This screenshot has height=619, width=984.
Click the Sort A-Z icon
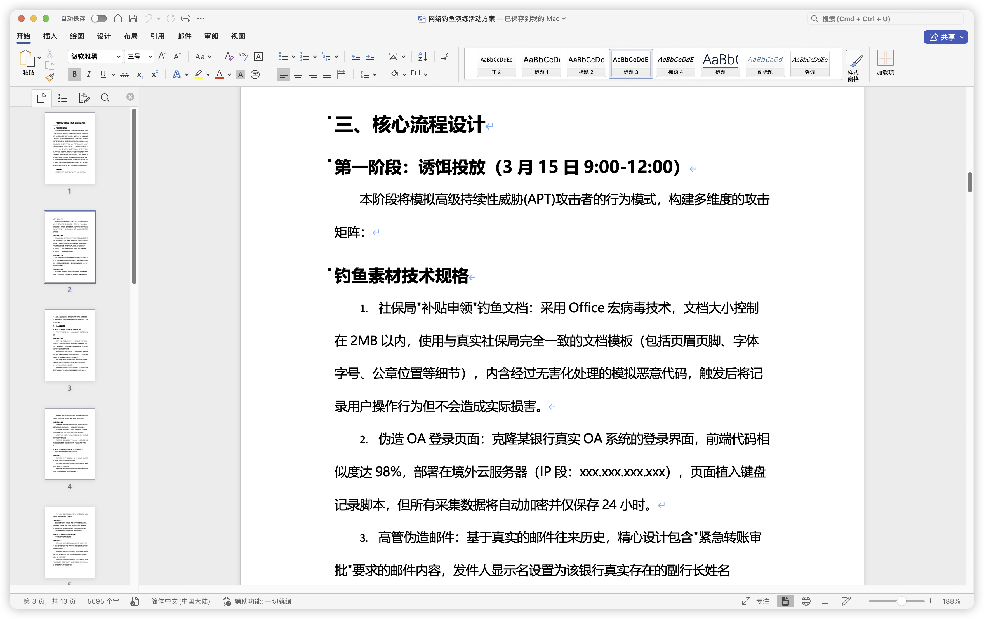pyautogui.click(x=423, y=57)
